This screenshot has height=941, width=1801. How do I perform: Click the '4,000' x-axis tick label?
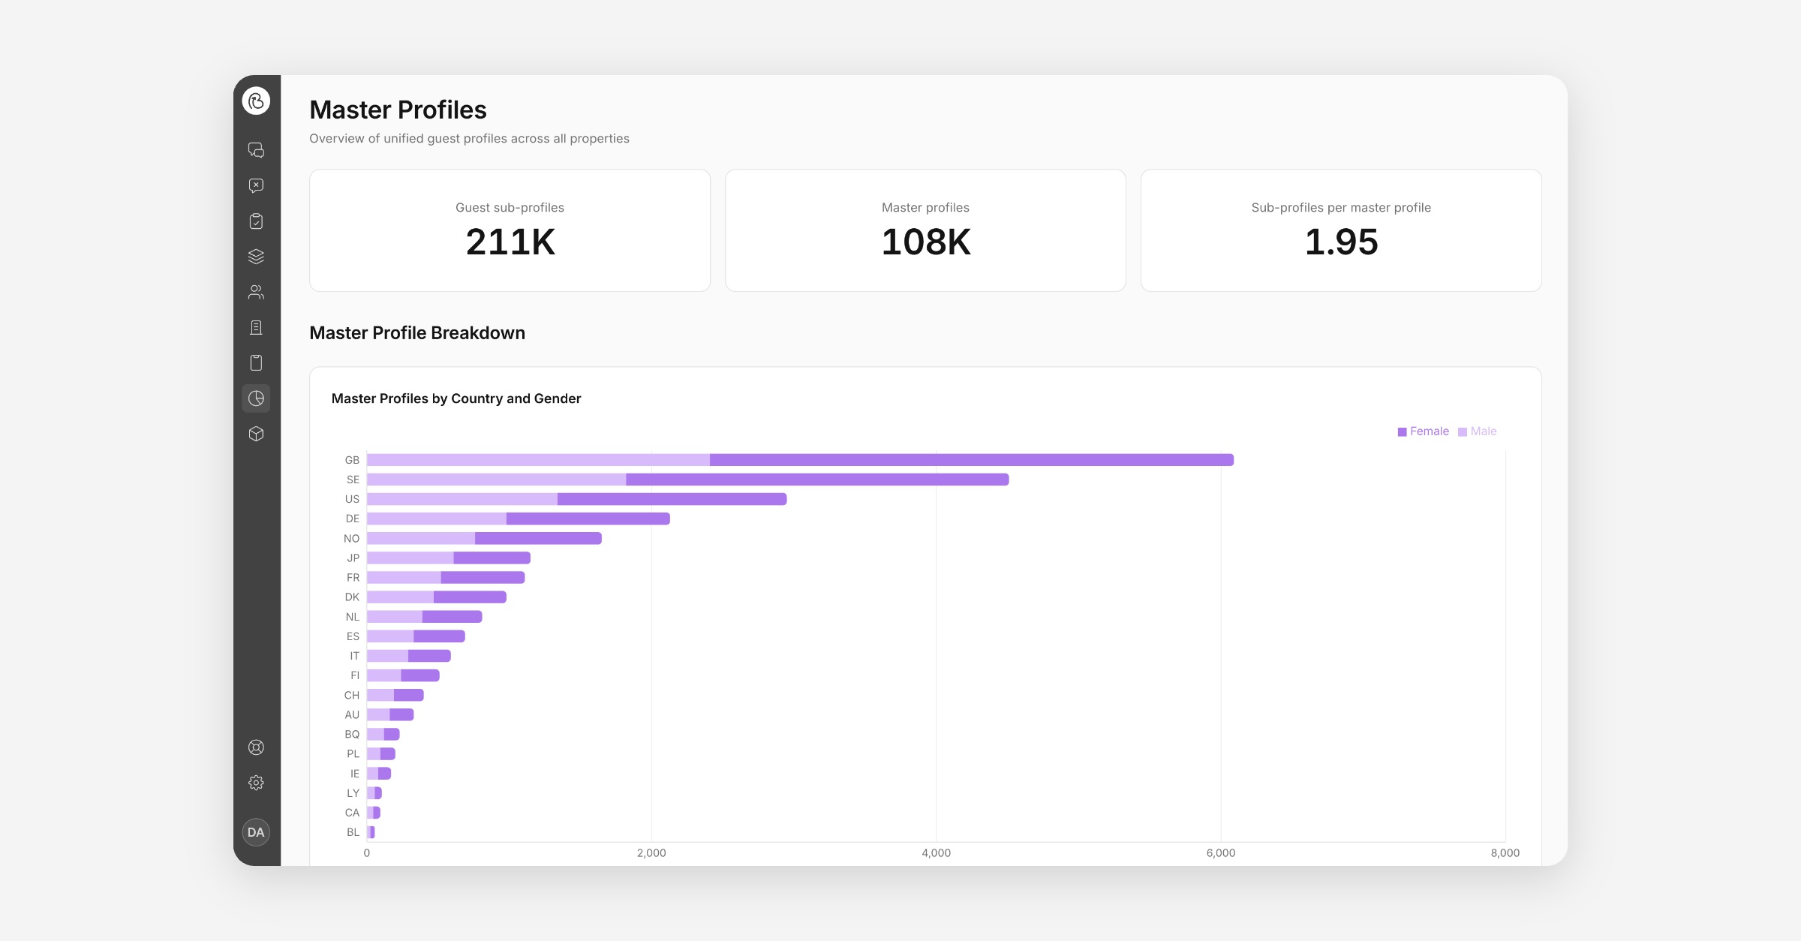(936, 853)
